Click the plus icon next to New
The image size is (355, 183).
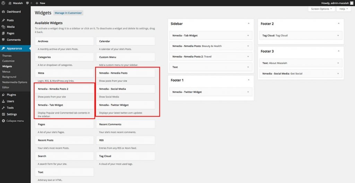pyautogui.click(x=37, y=3)
